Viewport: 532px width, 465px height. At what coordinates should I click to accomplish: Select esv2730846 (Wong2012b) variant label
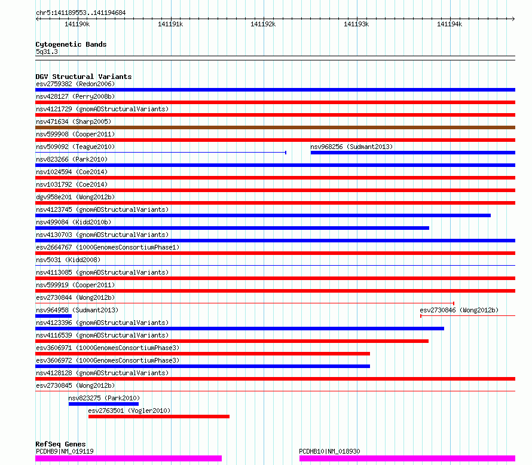tap(459, 310)
